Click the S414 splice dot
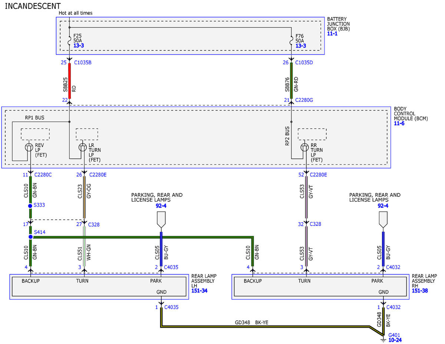Image resolution: width=445 pixels, height=344 pixels. pos(30,236)
